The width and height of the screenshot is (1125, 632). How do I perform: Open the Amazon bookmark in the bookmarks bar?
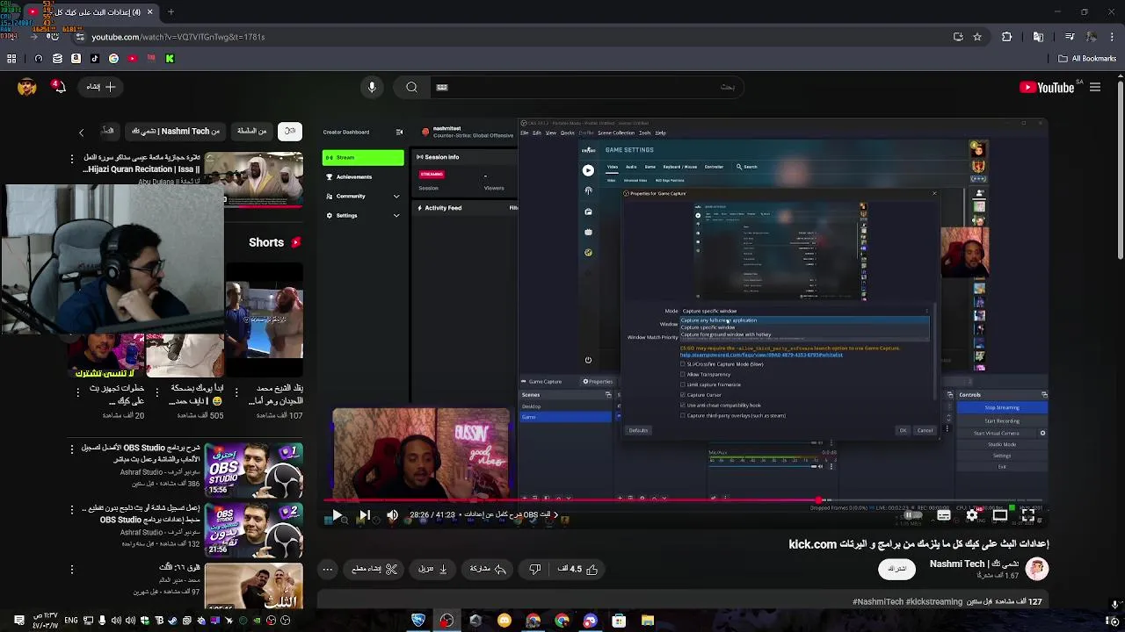pos(76,59)
